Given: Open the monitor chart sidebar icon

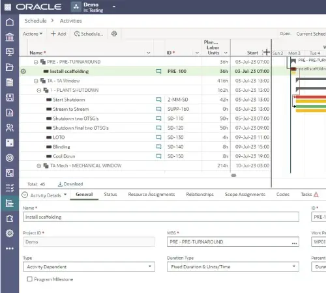Looking at the screenshot, I should [x=10, y=52].
